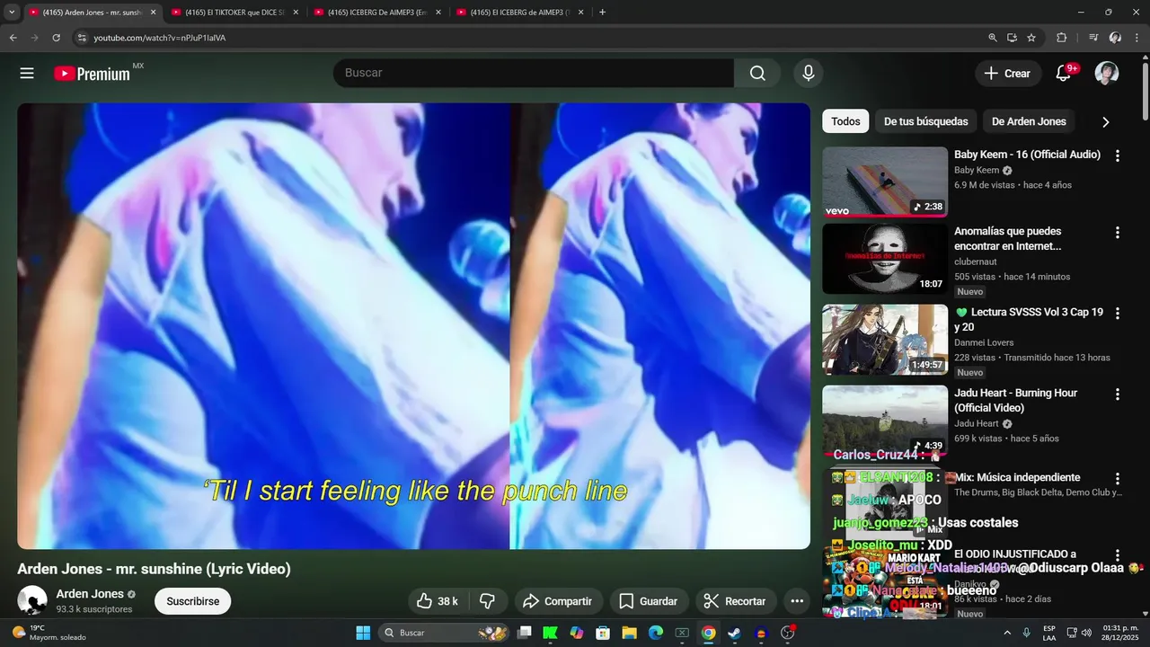Open options for Mix: Música independiente
1150x647 pixels.
click(x=1118, y=479)
